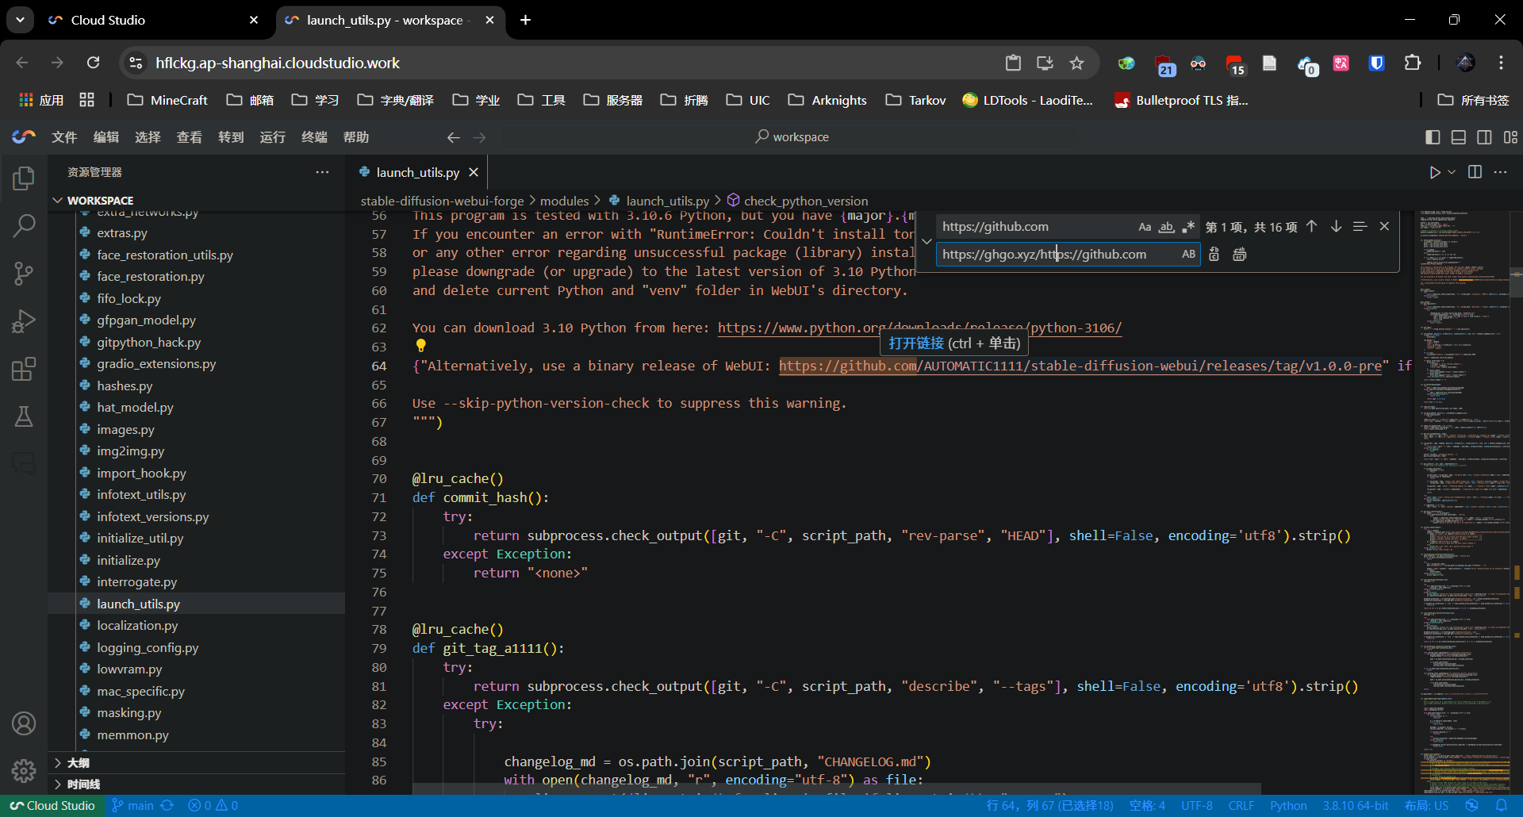
Task: Open notifications bell in status bar
Action: pyautogui.click(x=1502, y=805)
